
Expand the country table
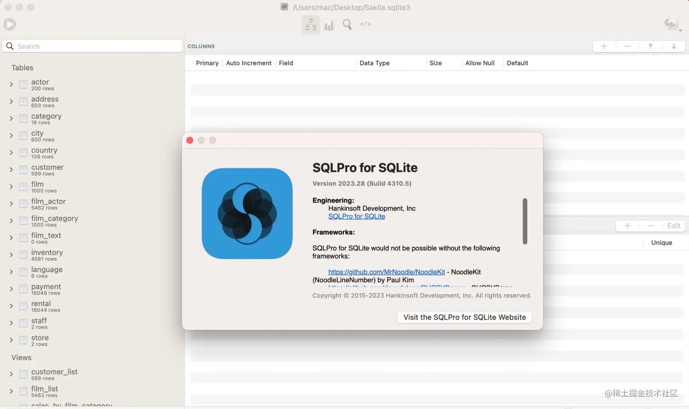click(x=11, y=152)
